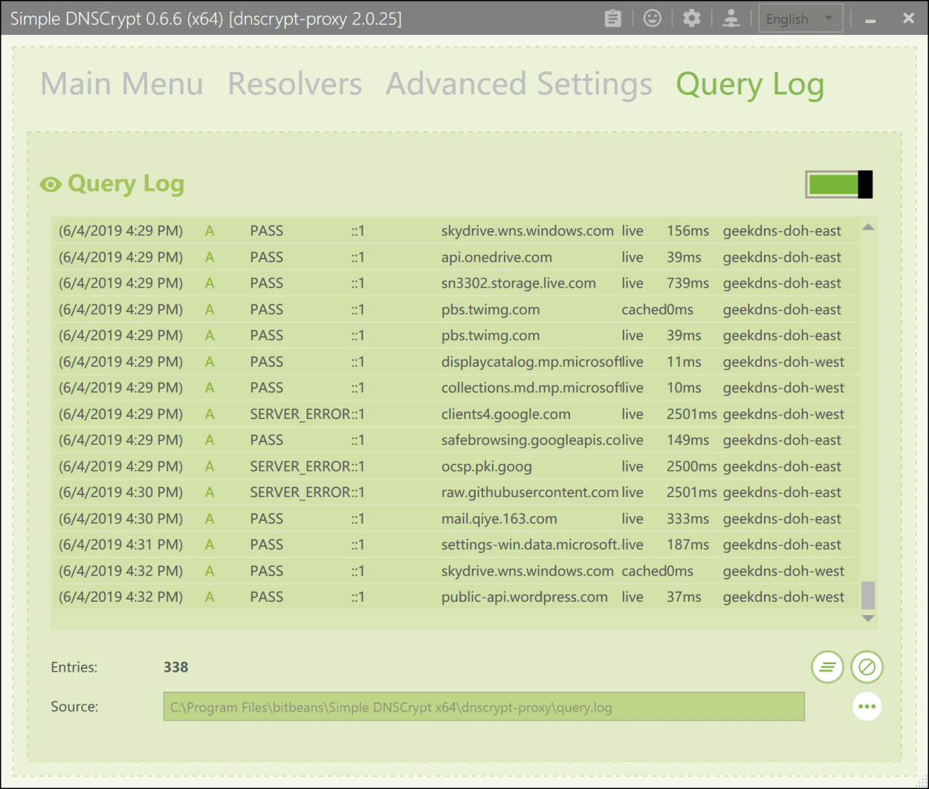Click the user/person icon in title bar
This screenshot has height=789, width=929.
point(731,18)
